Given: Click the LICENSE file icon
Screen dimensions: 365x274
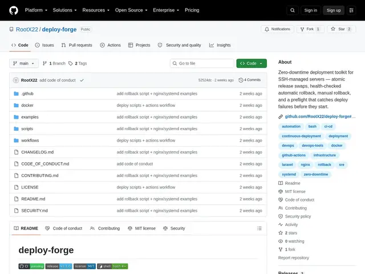Looking at the screenshot, I should pyautogui.click(x=16, y=187).
